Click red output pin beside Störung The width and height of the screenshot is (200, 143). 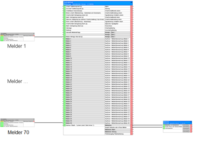tap(131, 9)
